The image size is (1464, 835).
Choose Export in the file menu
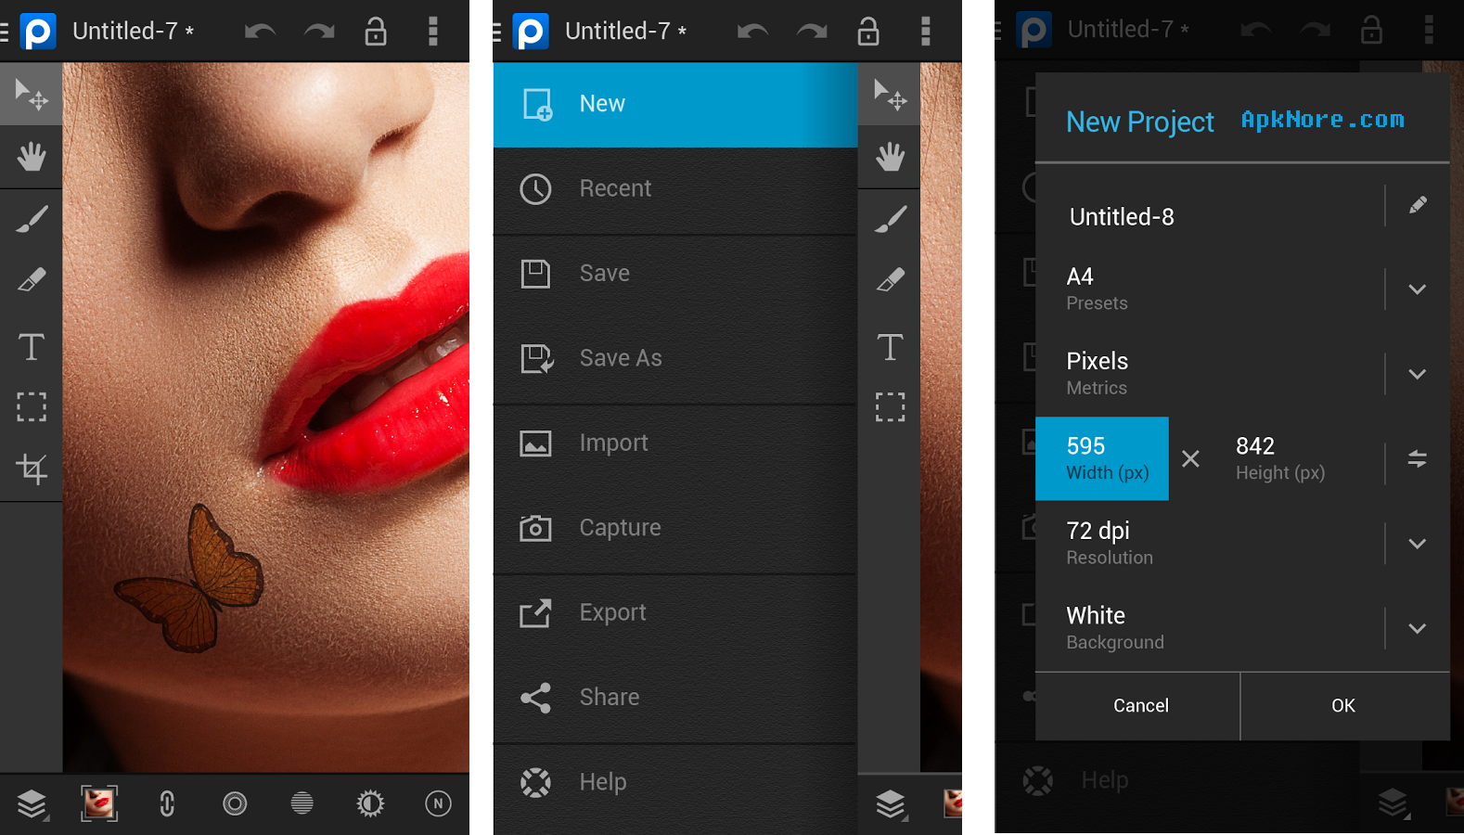pos(675,613)
